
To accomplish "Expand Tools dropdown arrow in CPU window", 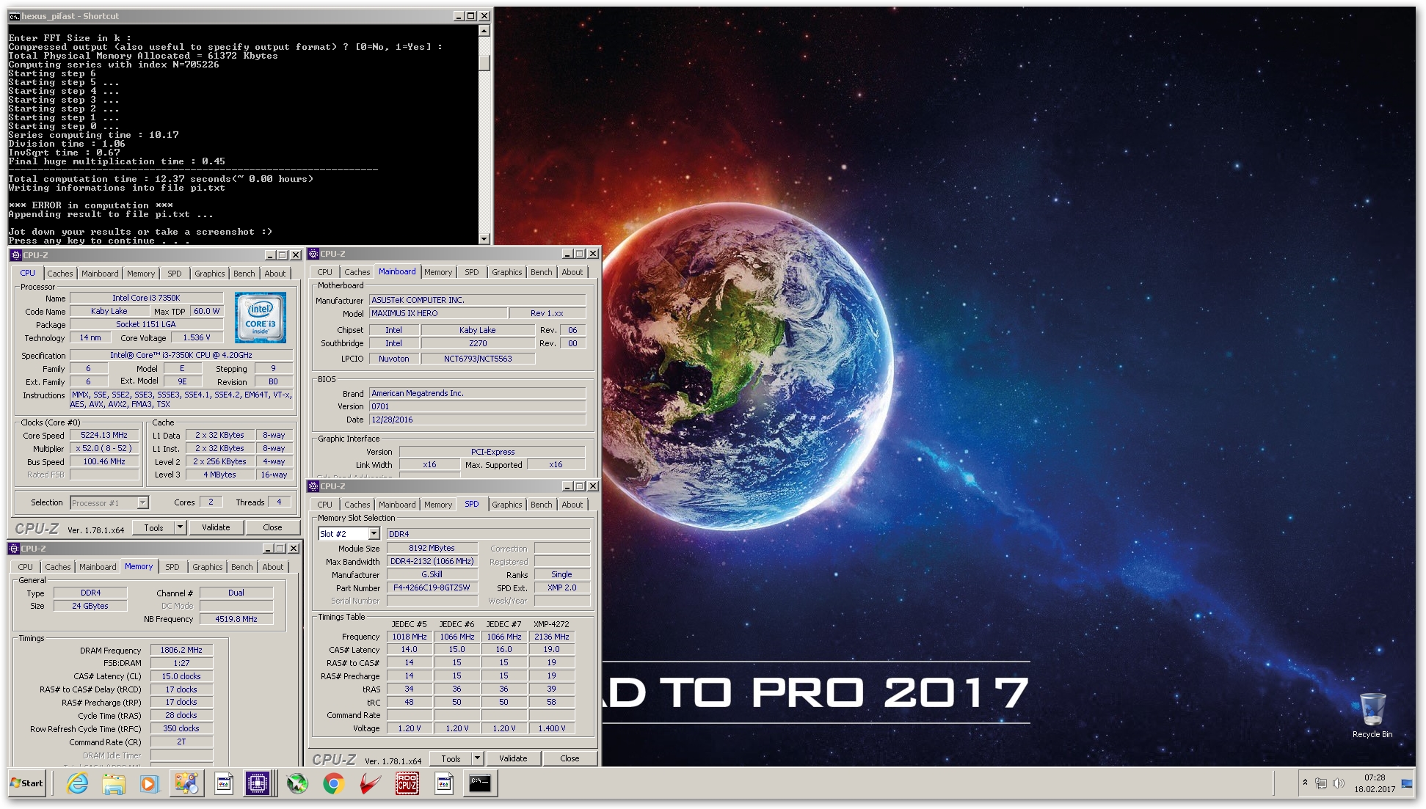I will pos(181,527).
